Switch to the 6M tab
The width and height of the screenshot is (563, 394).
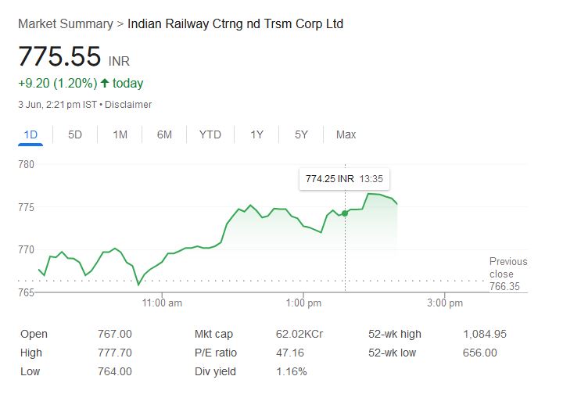164,134
